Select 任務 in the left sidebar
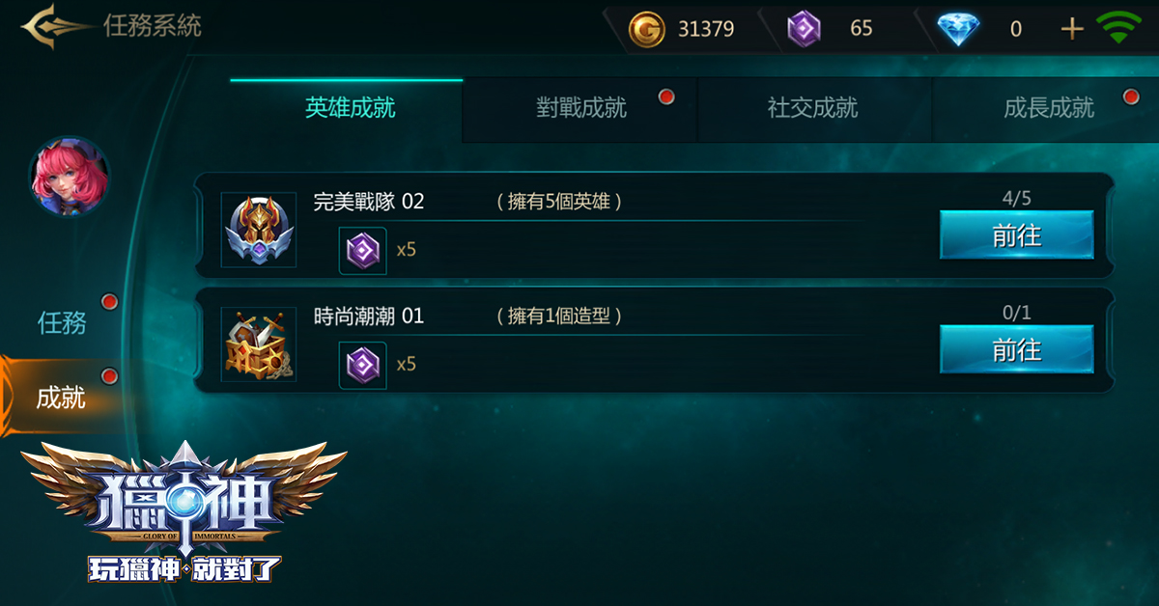 (62, 322)
